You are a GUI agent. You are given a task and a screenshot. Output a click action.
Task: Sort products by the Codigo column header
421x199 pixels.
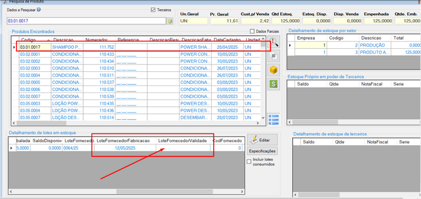click(x=35, y=39)
